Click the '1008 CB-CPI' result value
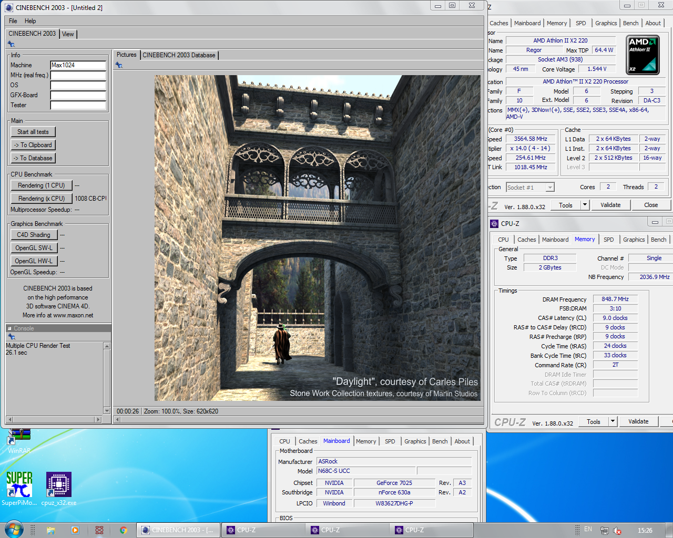673x538 pixels. 90,199
